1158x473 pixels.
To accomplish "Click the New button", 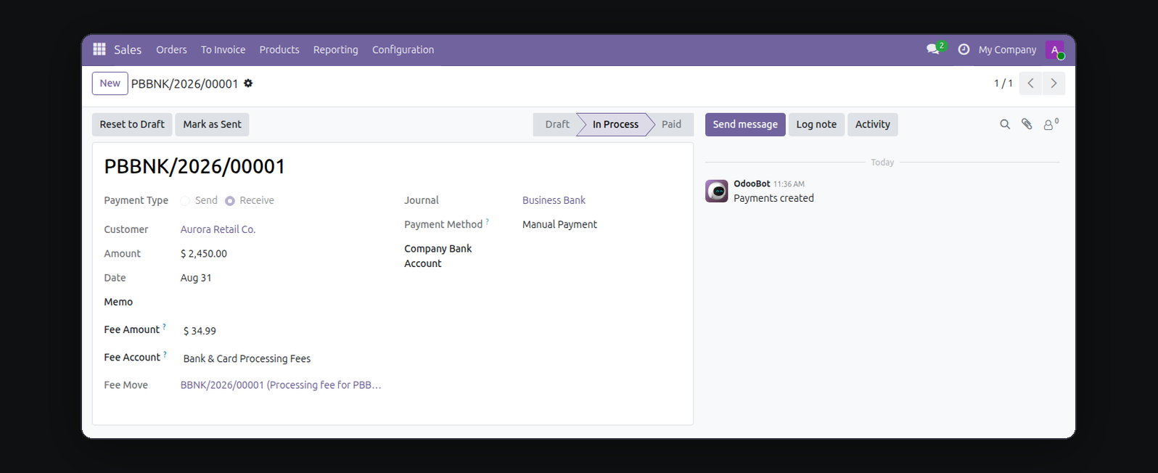I will 110,83.
